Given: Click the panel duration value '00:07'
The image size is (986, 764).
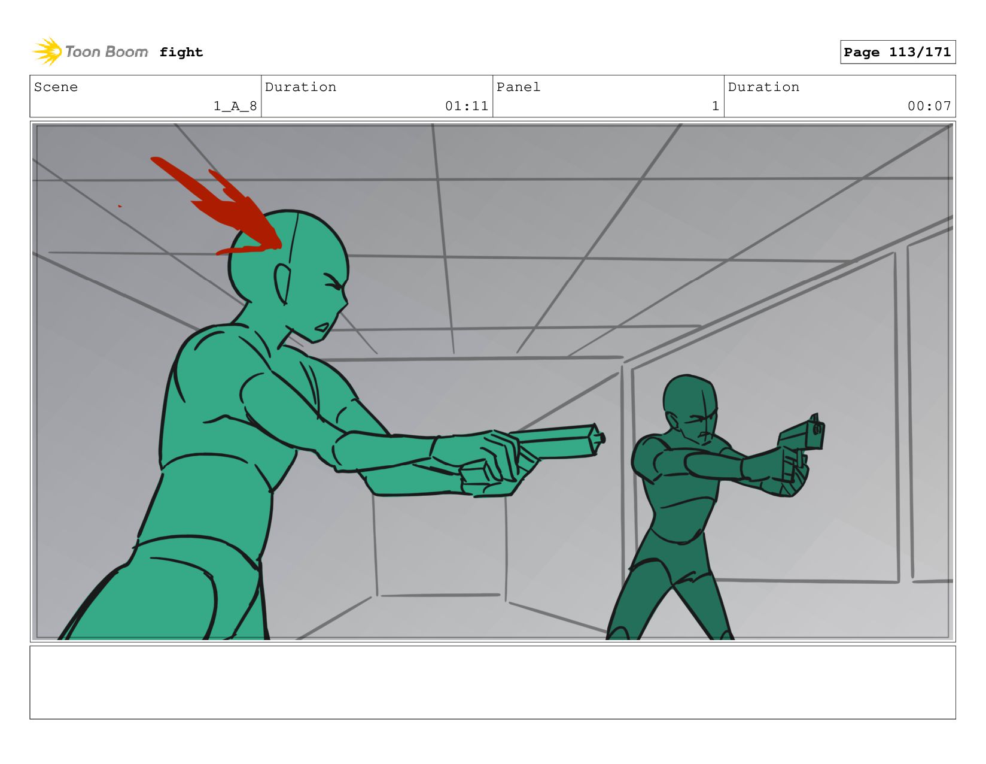Looking at the screenshot, I should [929, 106].
